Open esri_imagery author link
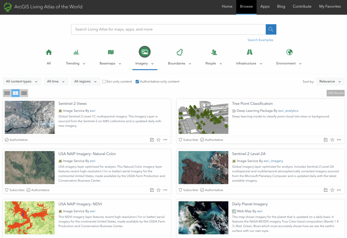Screen dimensions: 347x238 (x=273, y=161)
